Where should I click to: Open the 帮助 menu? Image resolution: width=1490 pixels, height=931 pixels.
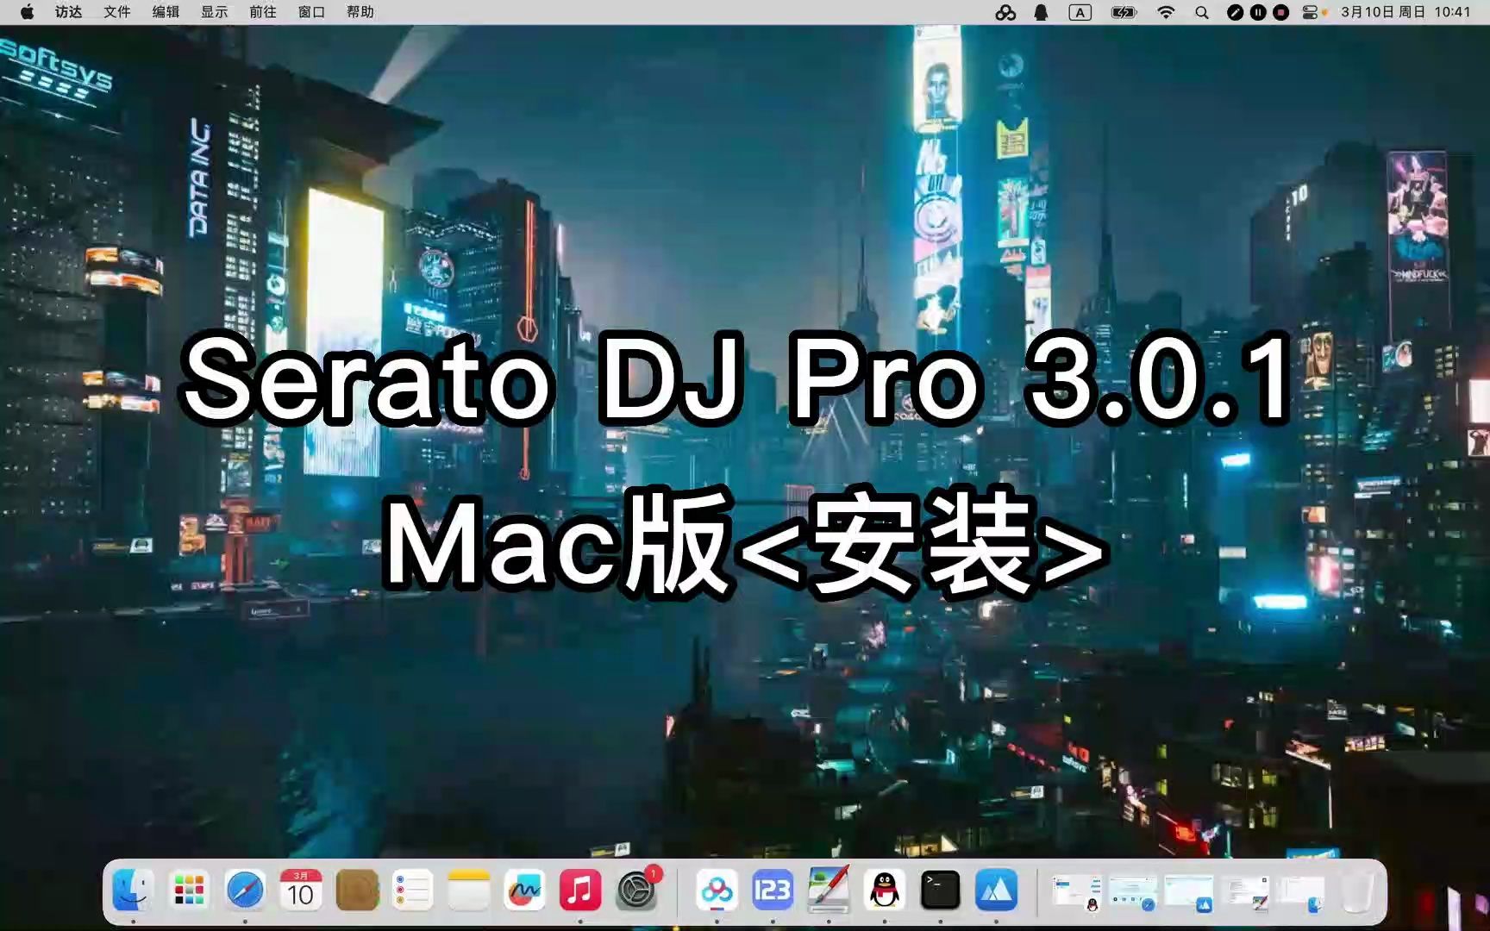360,12
